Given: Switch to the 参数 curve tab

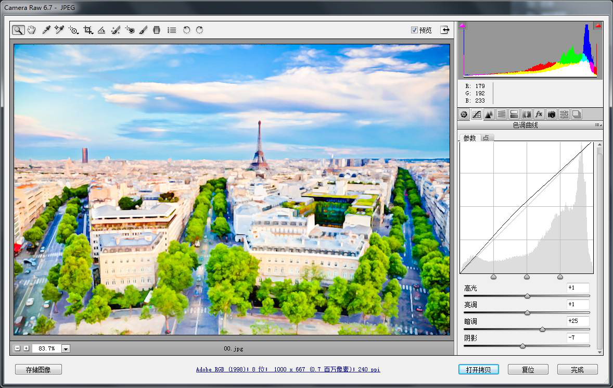Looking at the screenshot, I should 469,137.
